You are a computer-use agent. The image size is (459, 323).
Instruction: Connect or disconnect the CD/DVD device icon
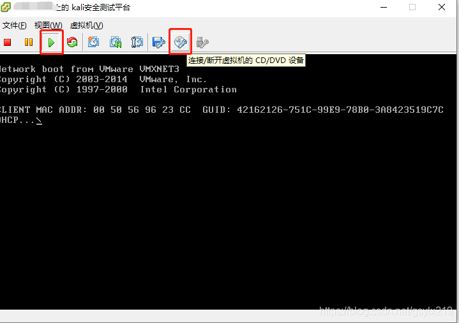[x=180, y=42]
